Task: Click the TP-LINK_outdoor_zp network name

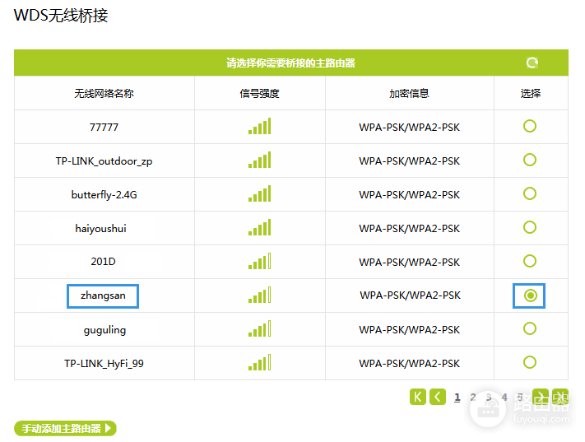Action: [104, 161]
